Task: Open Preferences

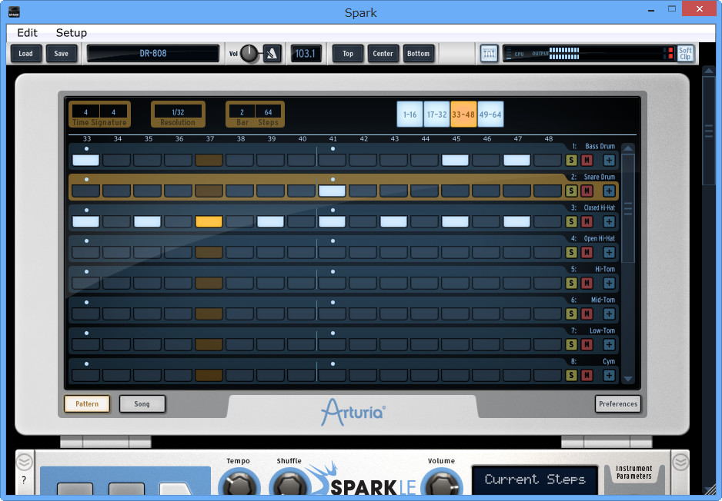Action: [x=618, y=404]
